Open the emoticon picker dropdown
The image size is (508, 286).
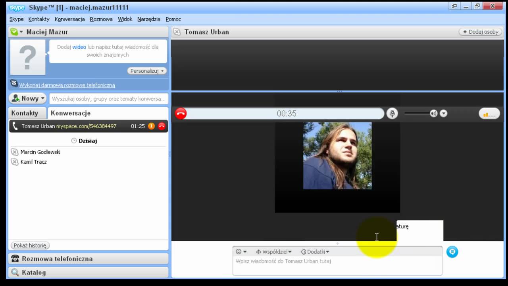241,251
